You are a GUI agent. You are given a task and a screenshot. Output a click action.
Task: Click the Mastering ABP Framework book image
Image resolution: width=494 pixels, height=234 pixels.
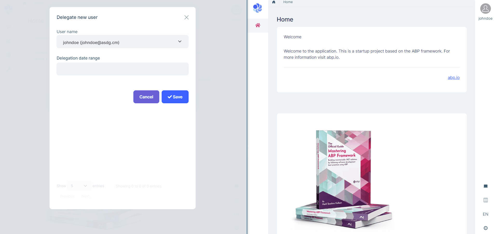(342, 179)
